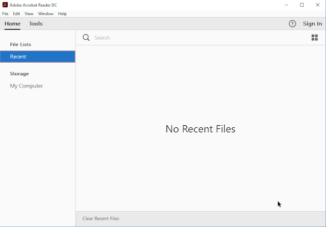This screenshot has width=326, height=227.
Task: Click the search magnifier icon
Action: click(x=86, y=38)
